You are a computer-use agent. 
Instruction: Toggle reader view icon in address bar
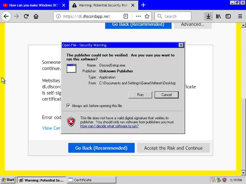coord(126,16)
